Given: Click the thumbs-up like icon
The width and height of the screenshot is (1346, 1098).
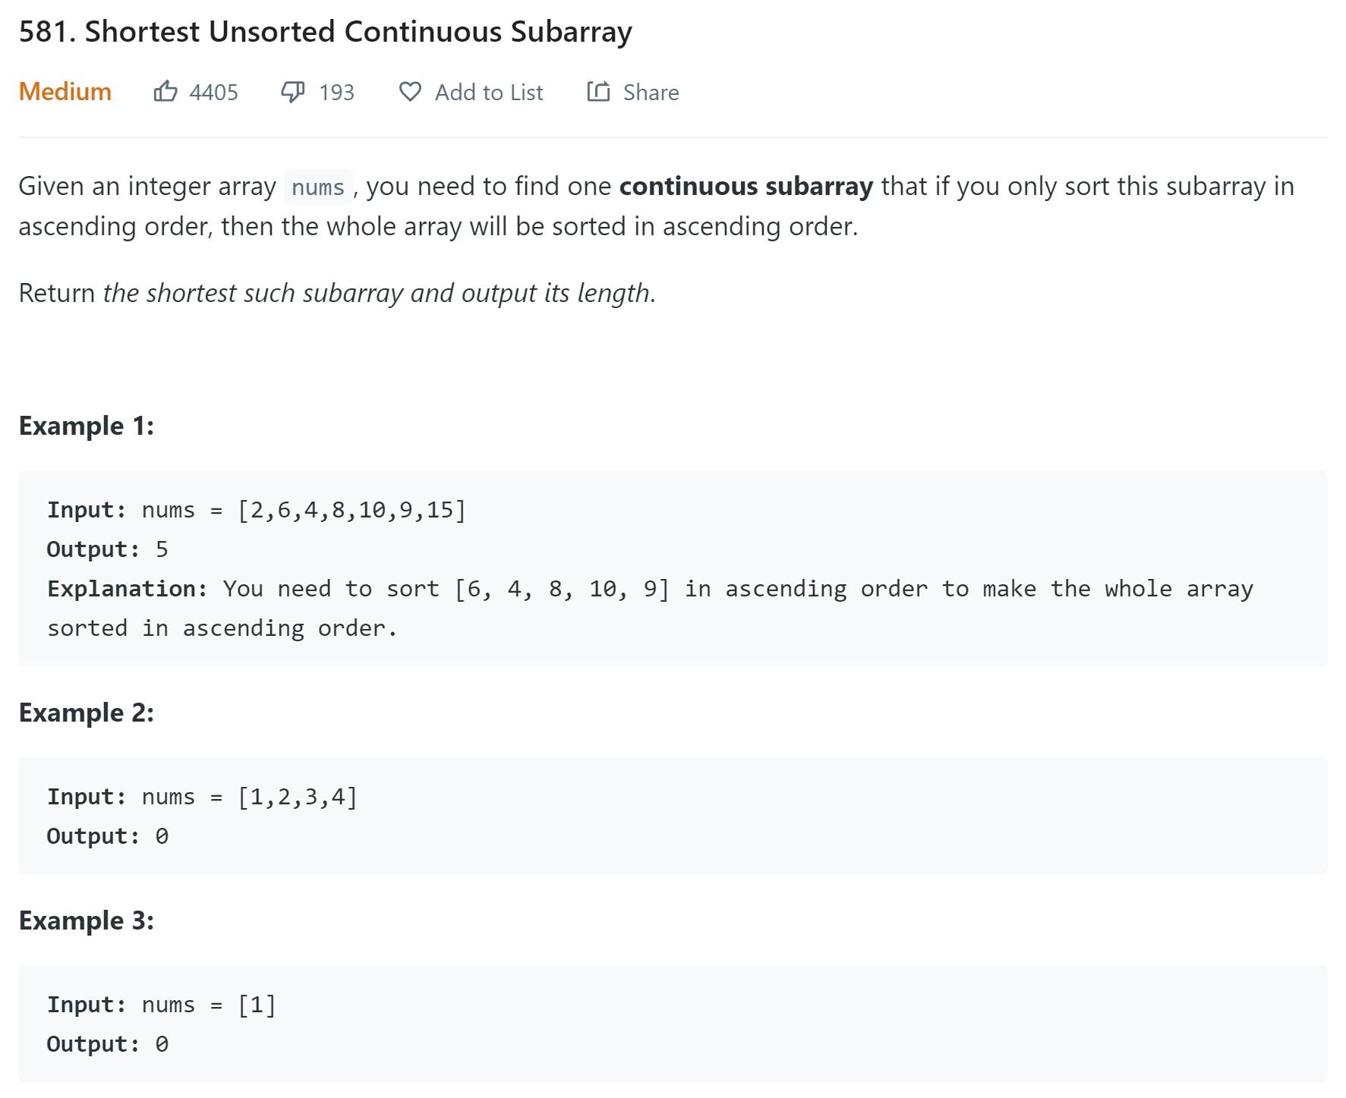Looking at the screenshot, I should [165, 92].
